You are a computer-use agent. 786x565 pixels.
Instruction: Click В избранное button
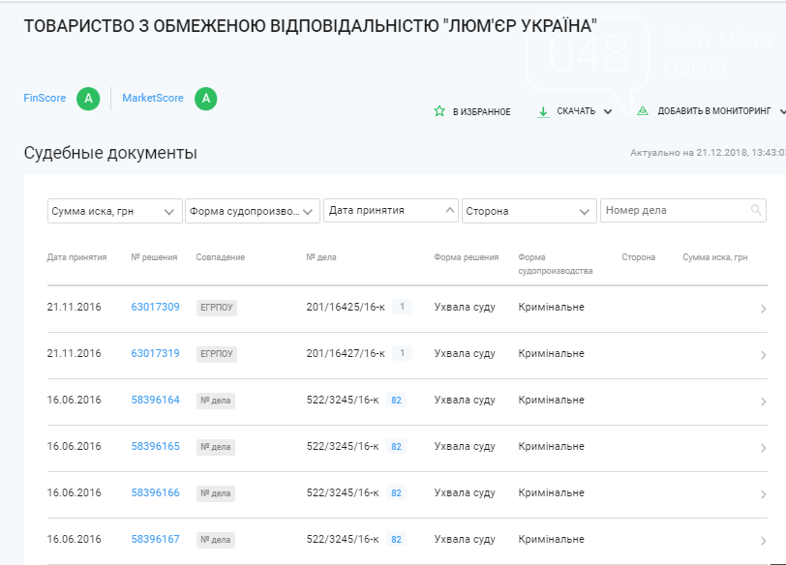(x=472, y=111)
